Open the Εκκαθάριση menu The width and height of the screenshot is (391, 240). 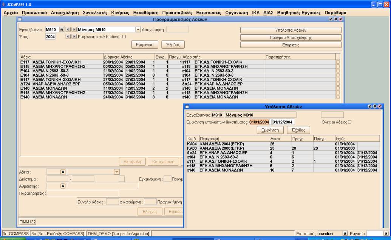point(145,13)
